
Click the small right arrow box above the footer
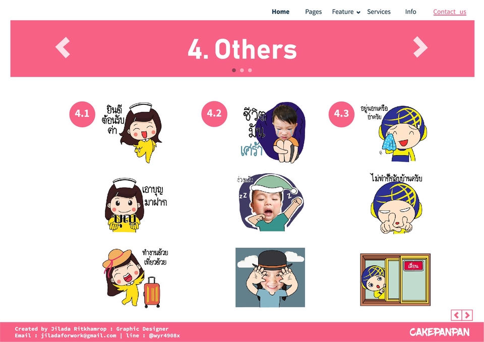point(467,315)
